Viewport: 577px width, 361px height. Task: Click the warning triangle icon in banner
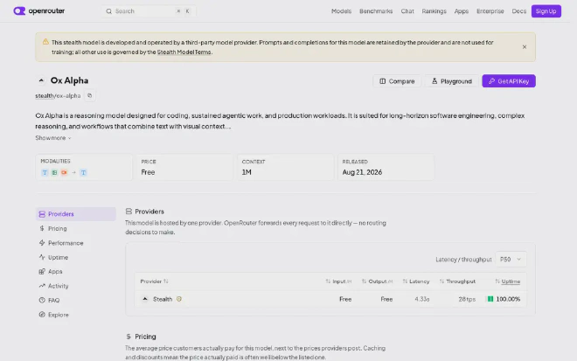(45, 42)
